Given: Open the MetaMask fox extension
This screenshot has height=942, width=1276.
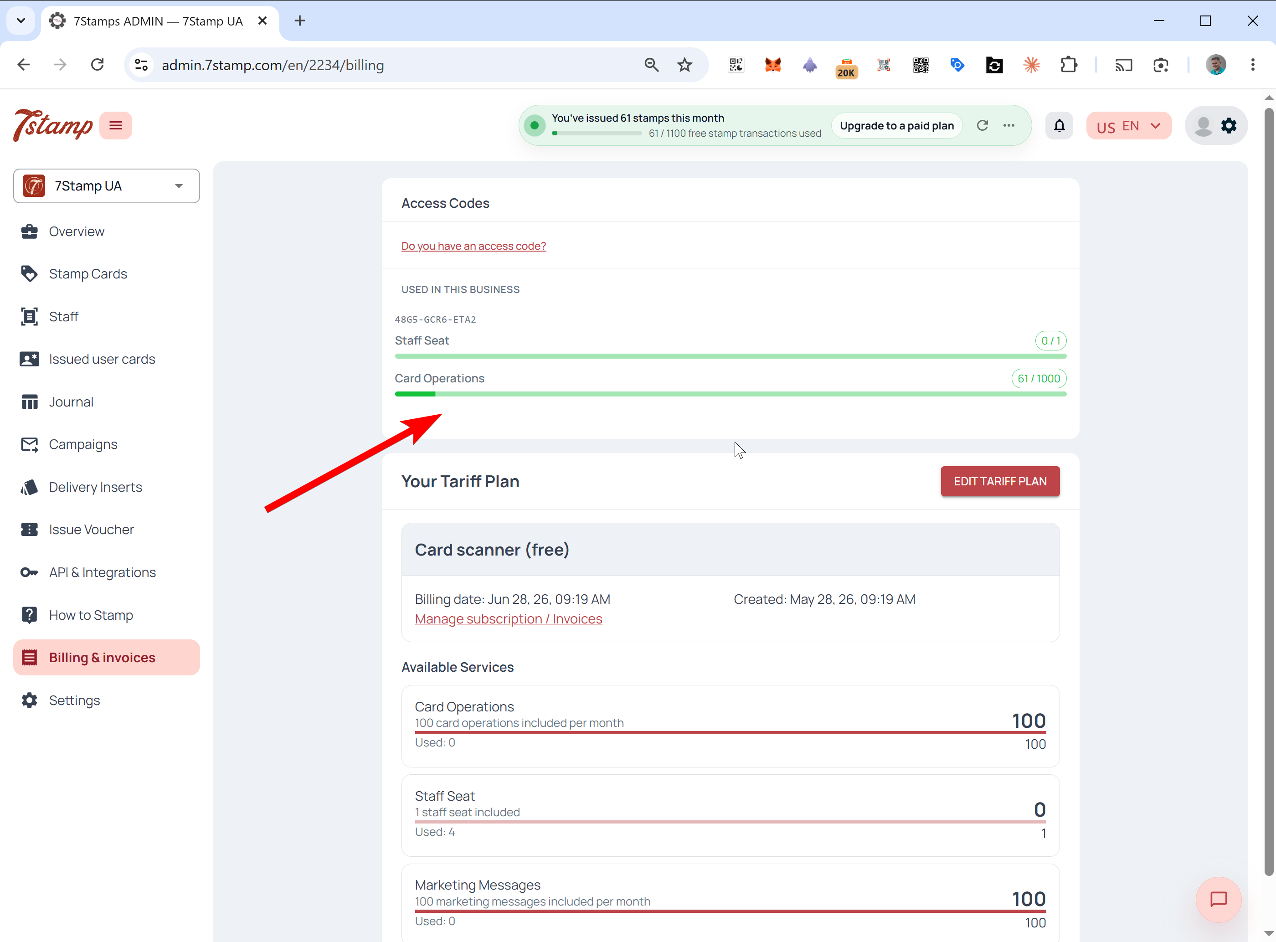Looking at the screenshot, I should 772,65.
